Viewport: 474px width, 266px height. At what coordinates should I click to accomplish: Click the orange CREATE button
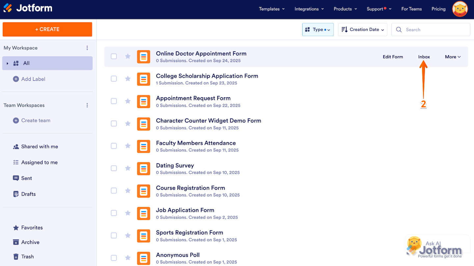coord(47,29)
